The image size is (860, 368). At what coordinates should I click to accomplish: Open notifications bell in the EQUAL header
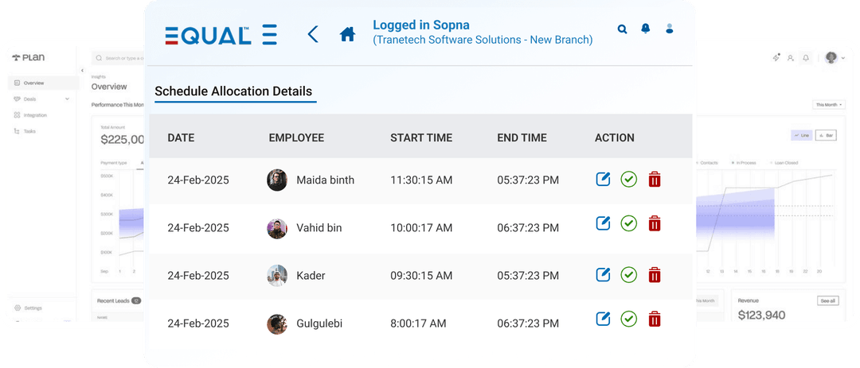click(646, 29)
